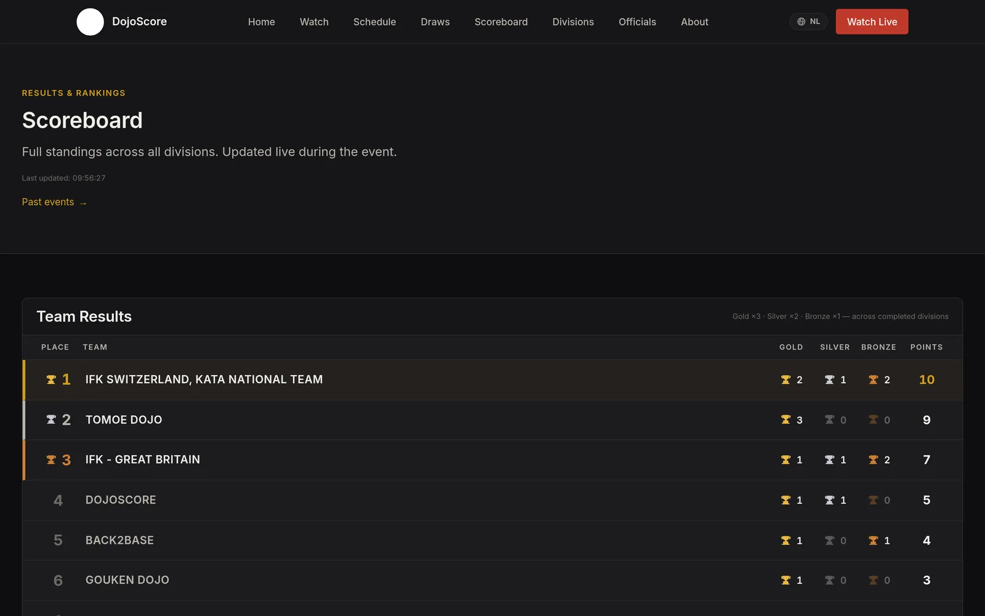This screenshot has width=985, height=616.
Task: Click the TEAM column header
Action: pos(95,347)
